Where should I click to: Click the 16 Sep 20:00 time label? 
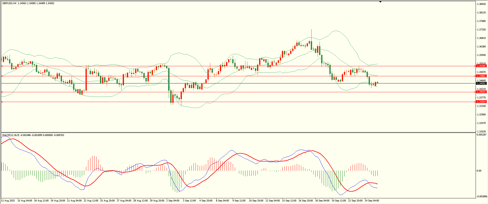click(x=306, y=201)
